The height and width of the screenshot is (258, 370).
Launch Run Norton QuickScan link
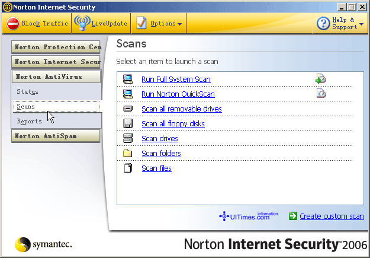[x=178, y=94]
